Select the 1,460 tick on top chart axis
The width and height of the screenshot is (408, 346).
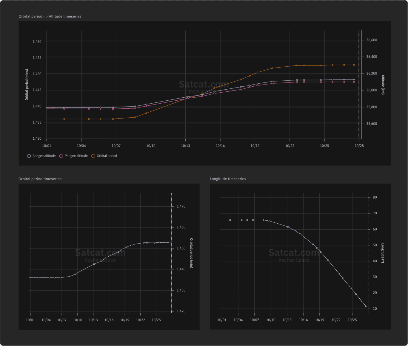pyautogui.click(x=37, y=42)
